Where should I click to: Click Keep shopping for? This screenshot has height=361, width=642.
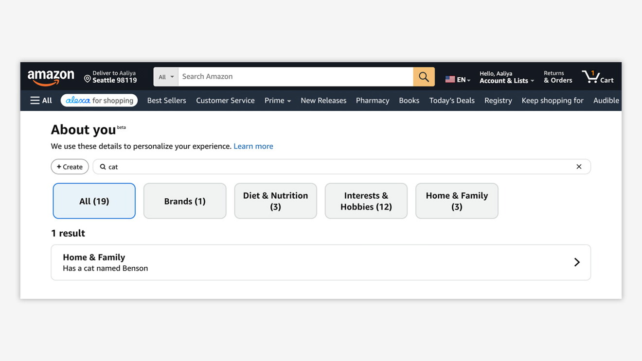click(x=553, y=101)
